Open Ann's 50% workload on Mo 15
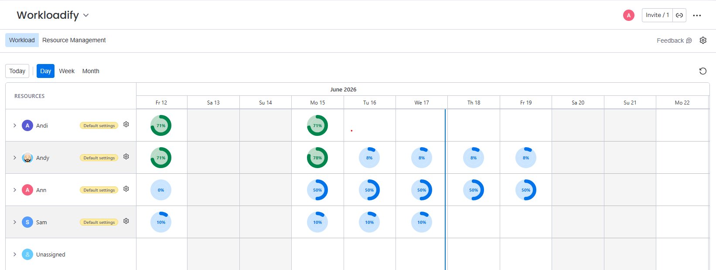Image resolution: width=716 pixels, height=270 pixels. (x=317, y=190)
